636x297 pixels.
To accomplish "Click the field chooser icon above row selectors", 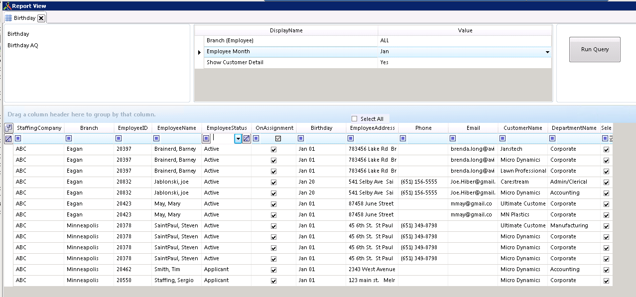I will click(x=8, y=128).
